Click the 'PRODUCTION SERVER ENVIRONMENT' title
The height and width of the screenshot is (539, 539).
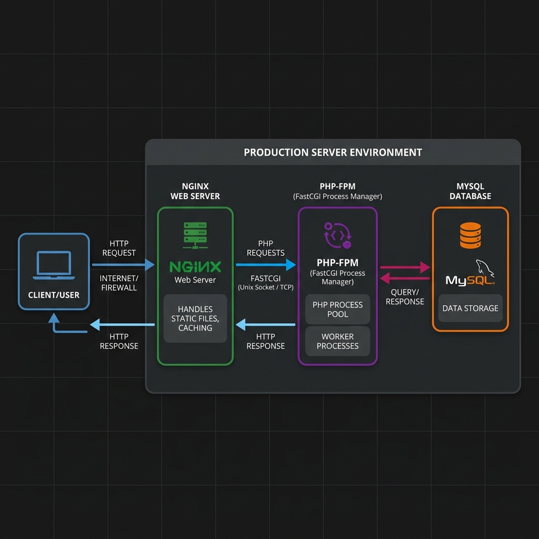pos(333,152)
